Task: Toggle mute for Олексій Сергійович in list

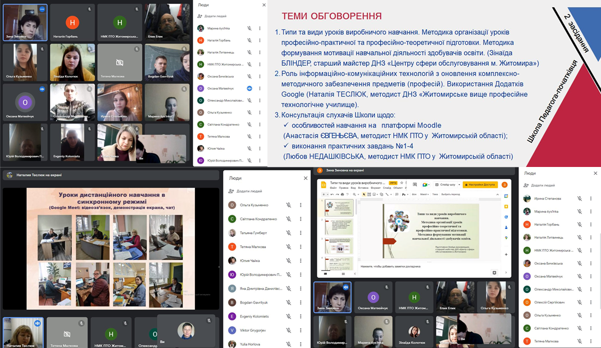Action: [579, 302]
